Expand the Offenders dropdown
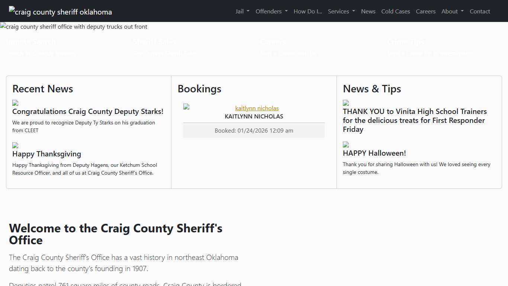 [271, 11]
